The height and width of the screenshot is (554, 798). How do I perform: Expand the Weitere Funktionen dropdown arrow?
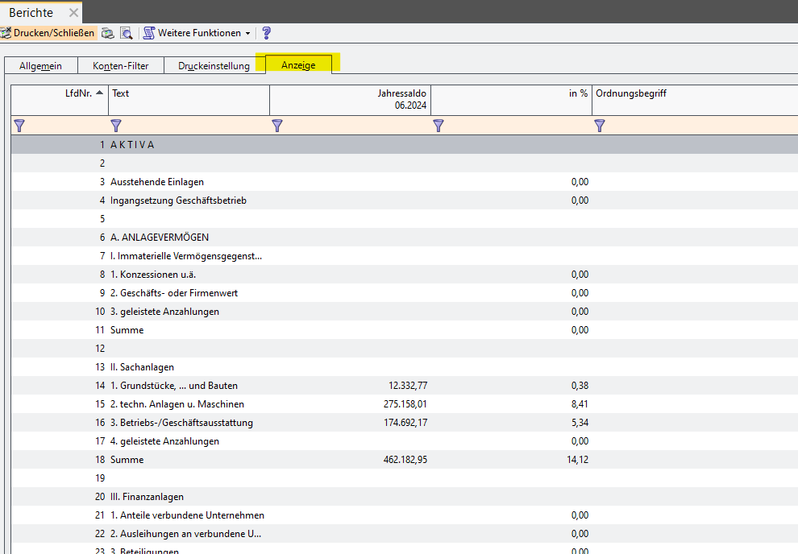tap(247, 33)
